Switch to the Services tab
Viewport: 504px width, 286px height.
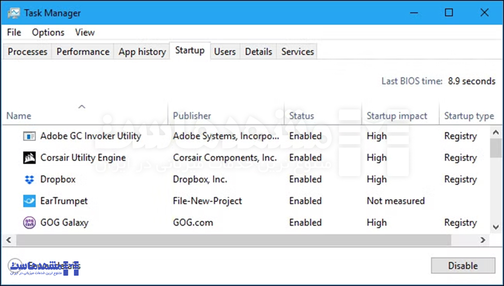click(x=298, y=52)
